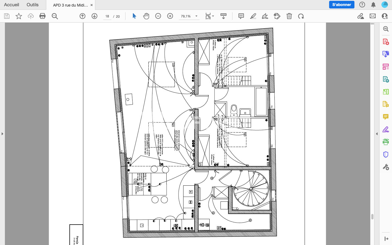Collapse the right tools pane
The width and height of the screenshot is (392, 245).
click(x=377, y=134)
